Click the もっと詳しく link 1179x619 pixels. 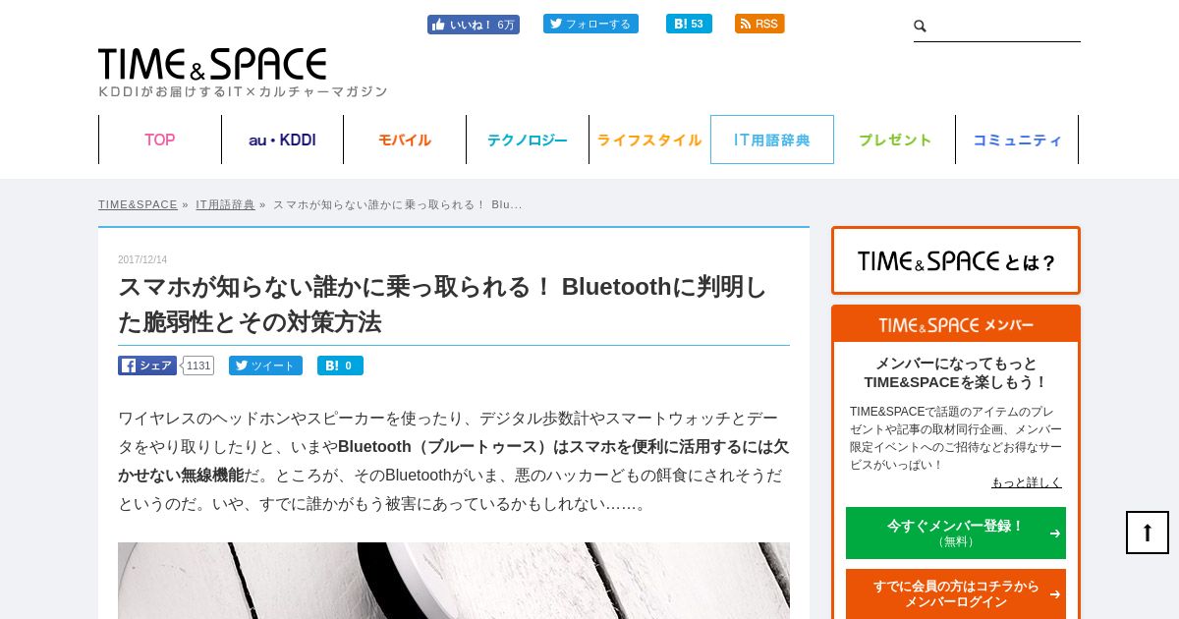click(1027, 482)
